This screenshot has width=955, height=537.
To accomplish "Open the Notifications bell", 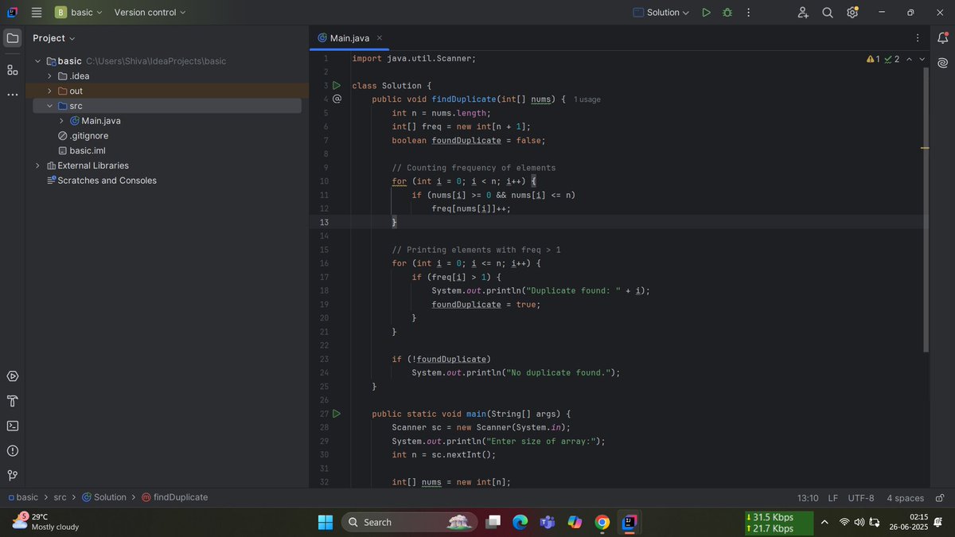I will 942,38.
